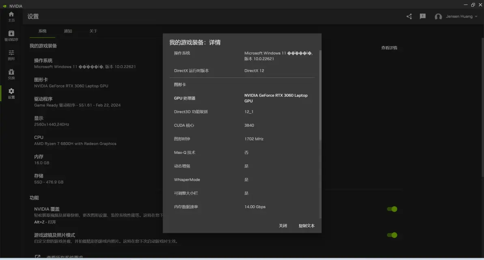Toggle the NVIDIA 覆盖 switch
Image resolution: width=484 pixels, height=260 pixels.
392,209
